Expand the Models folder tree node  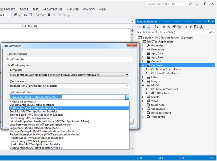143,85
